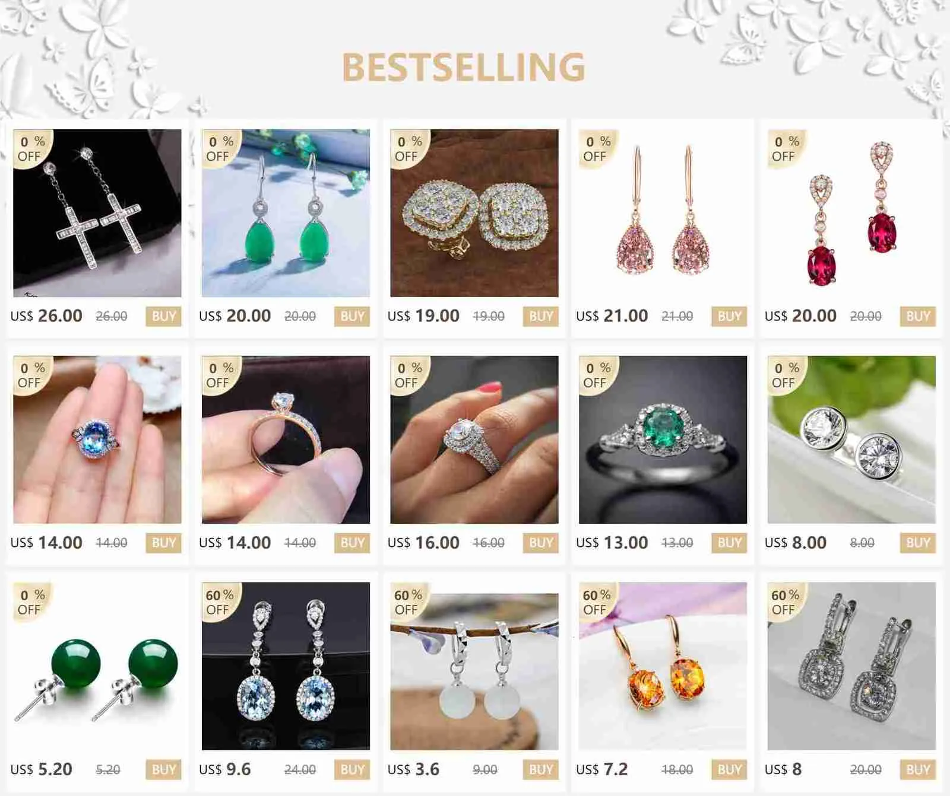Open the white pearl hoop earrings thumbnail
This screenshot has height=796, width=950.
[474, 666]
